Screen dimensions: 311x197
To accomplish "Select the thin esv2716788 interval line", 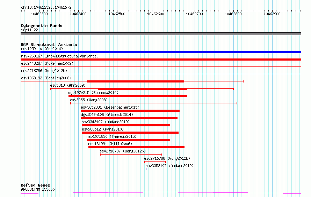I will click(x=155, y=162).
